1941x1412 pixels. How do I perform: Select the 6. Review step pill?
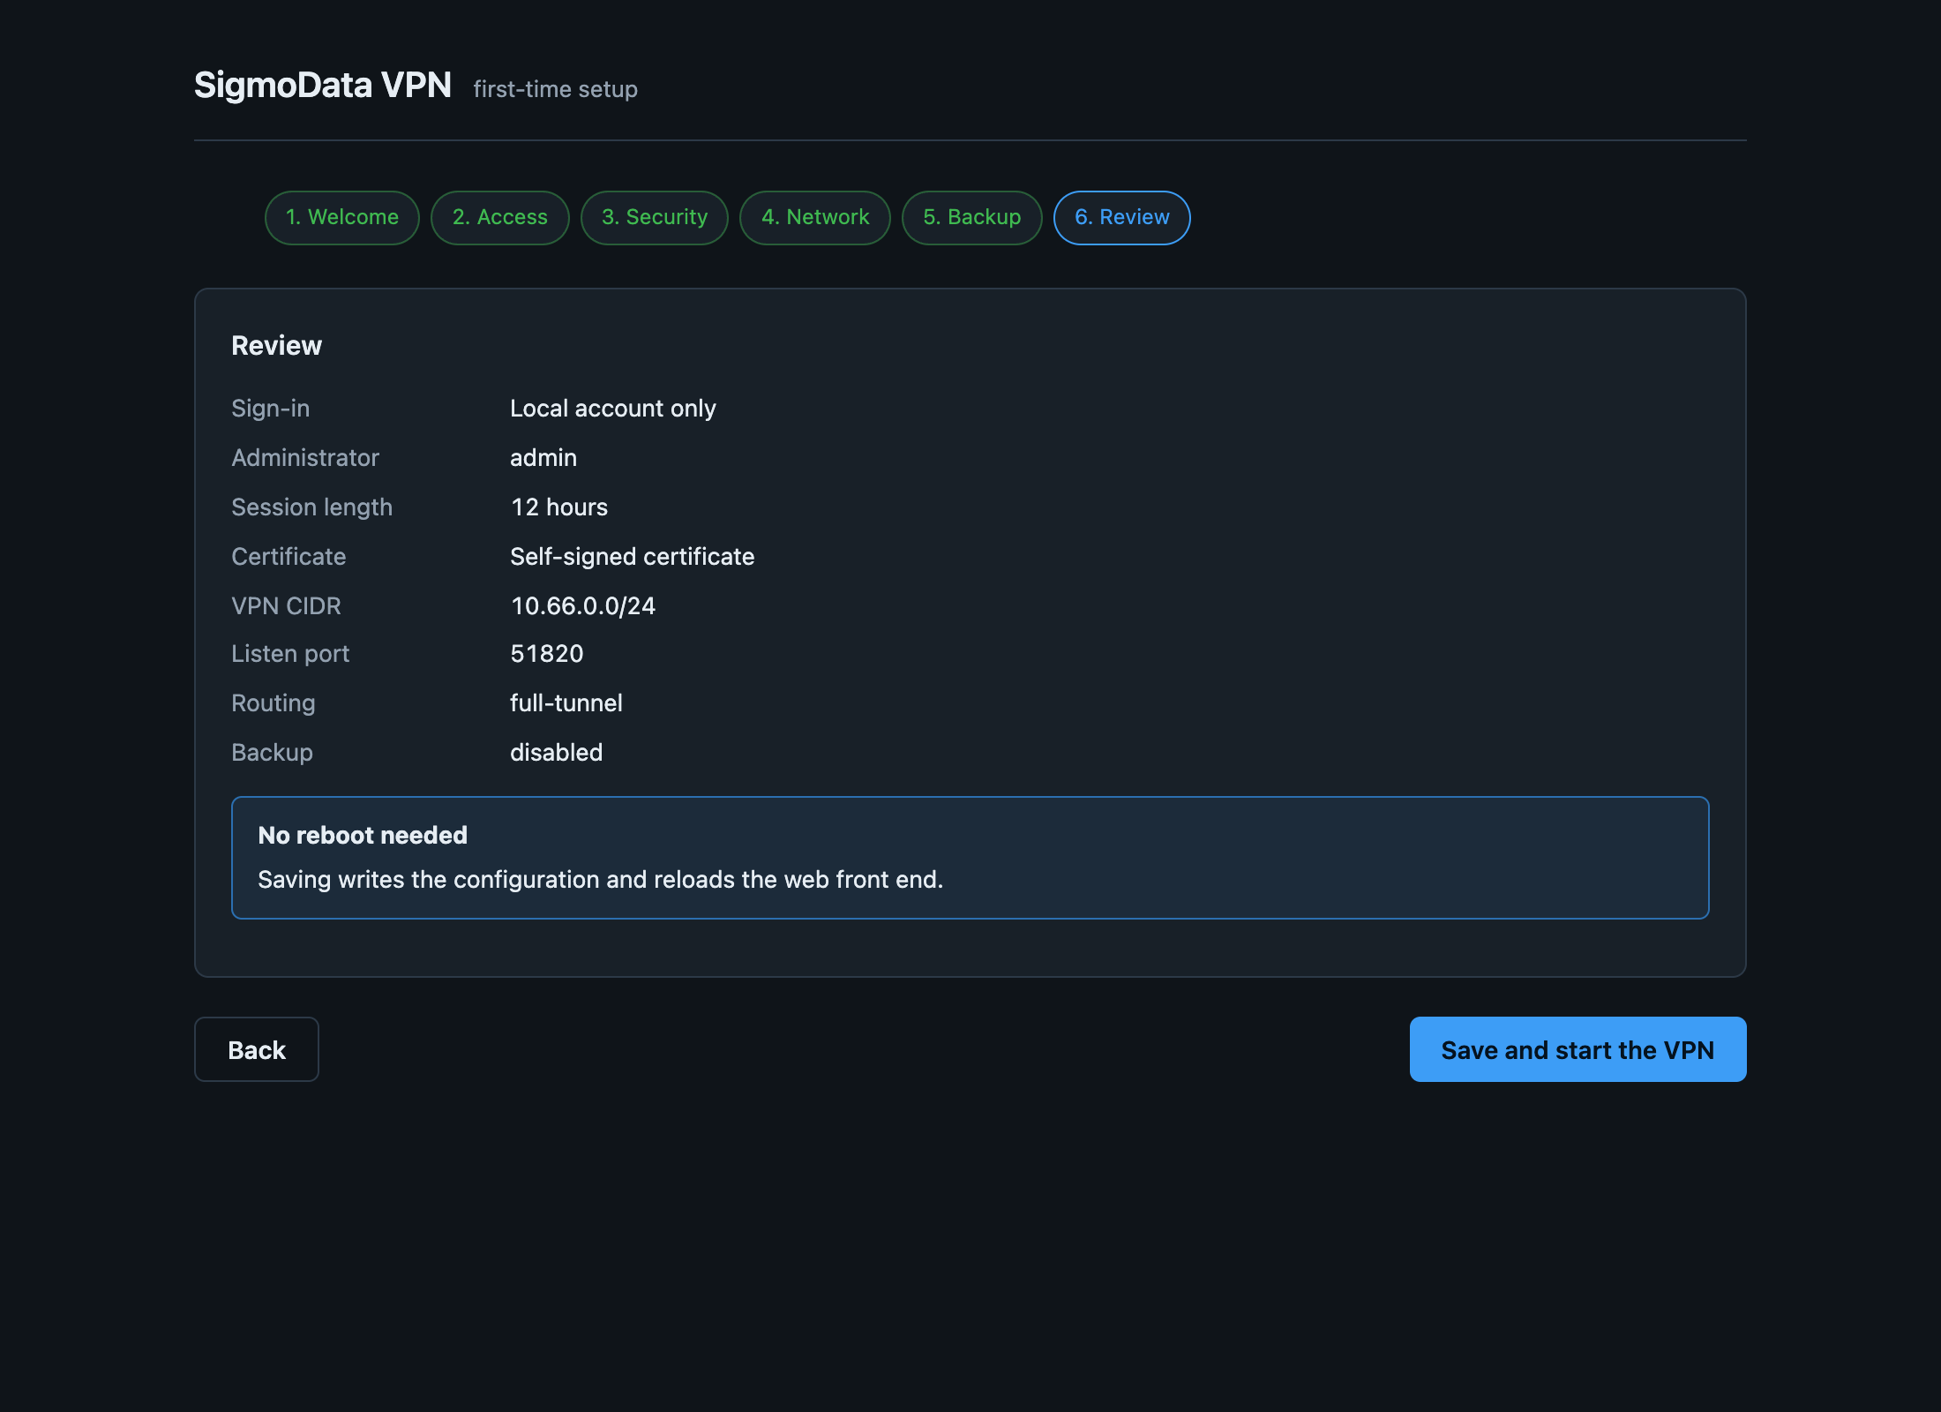(1122, 218)
